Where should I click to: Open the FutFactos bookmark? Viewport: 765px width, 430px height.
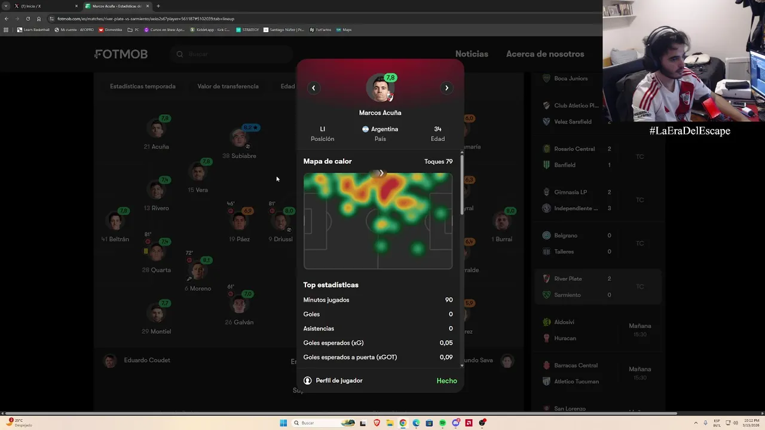(320, 30)
